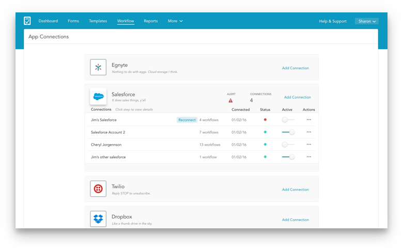Toggle Active switch for Salesforce Account 2
The height and width of the screenshot is (249, 403).
point(288,132)
